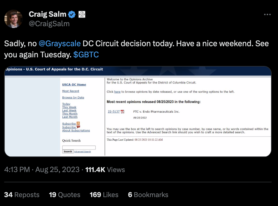The width and height of the screenshot is (278, 206).
Task: Open the Advanced Search link
Action: (83, 152)
